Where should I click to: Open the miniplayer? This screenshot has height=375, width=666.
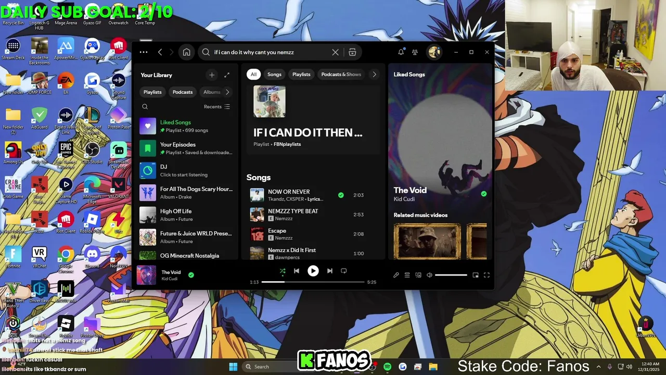476,275
